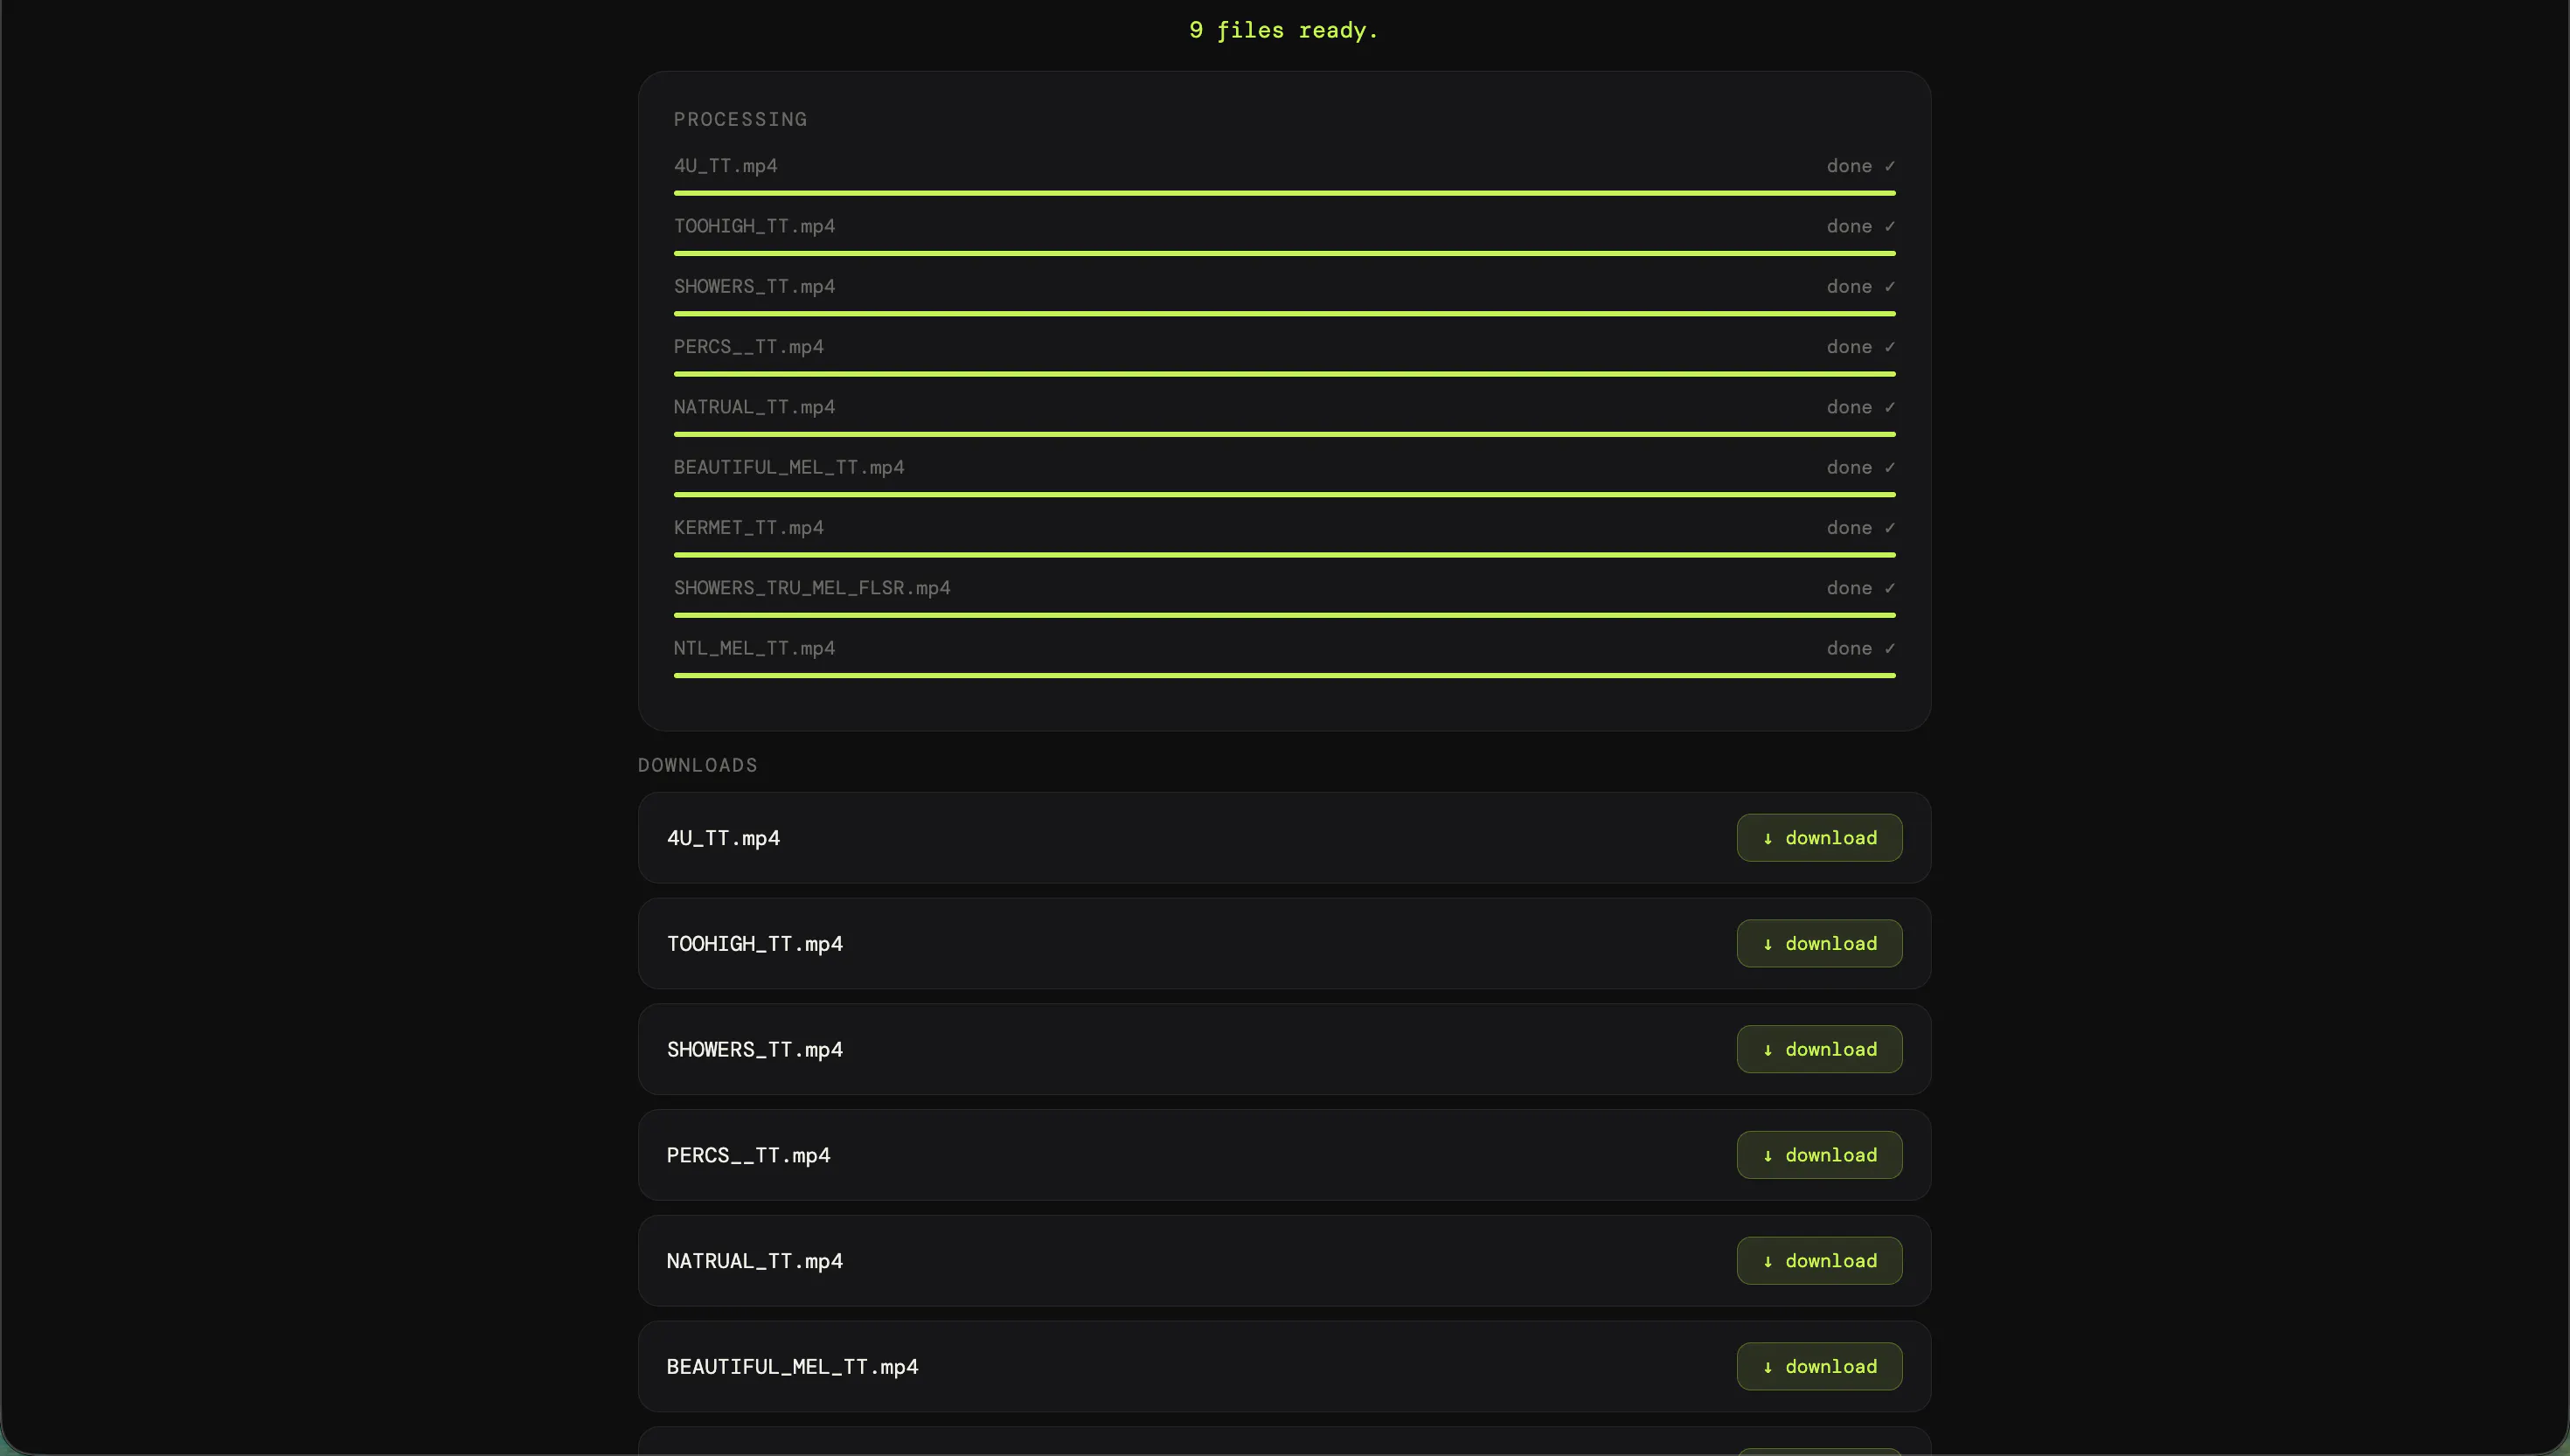This screenshot has width=2570, height=1456.
Task: Download the 4U_TT.mp4 file
Action: tap(1819, 838)
